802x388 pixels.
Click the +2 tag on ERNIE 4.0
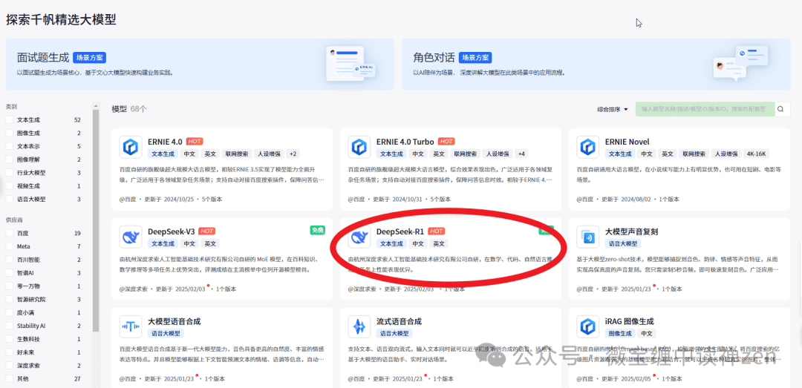coord(293,154)
